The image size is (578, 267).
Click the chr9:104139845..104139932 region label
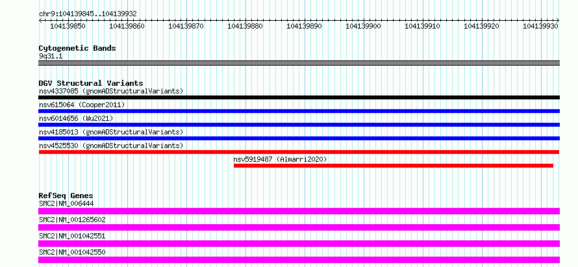click(x=88, y=14)
